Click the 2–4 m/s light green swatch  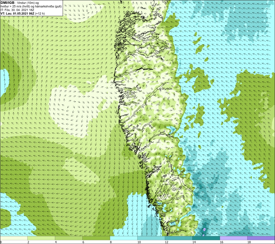click(41, 238)
